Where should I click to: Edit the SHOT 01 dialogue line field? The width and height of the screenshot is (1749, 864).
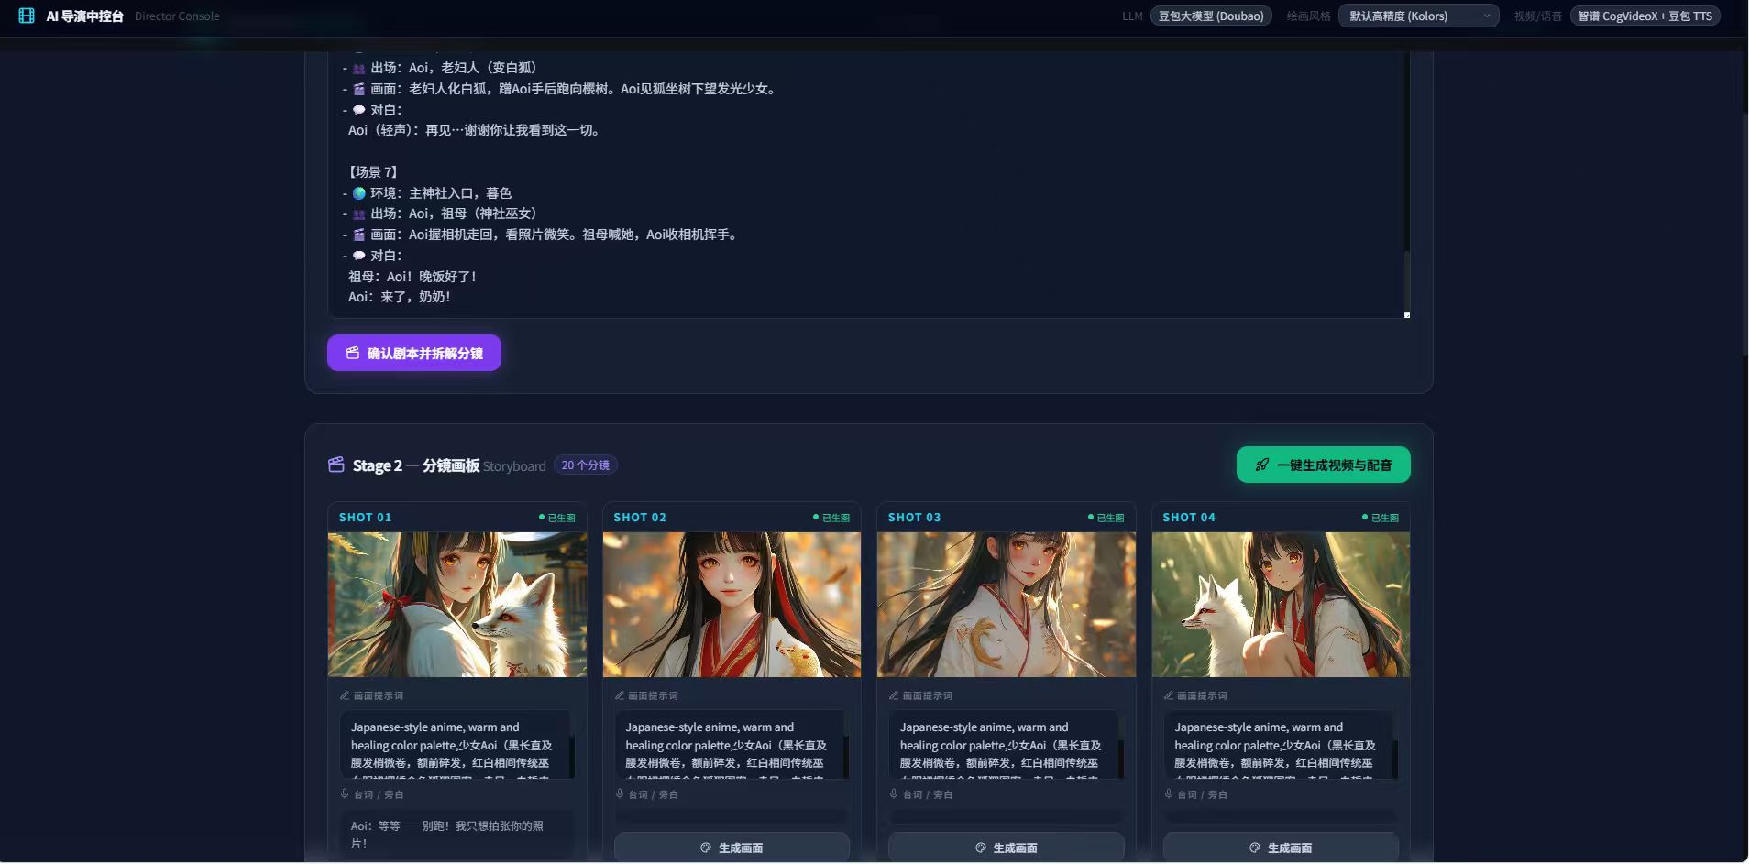pyautogui.click(x=457, y=834)
